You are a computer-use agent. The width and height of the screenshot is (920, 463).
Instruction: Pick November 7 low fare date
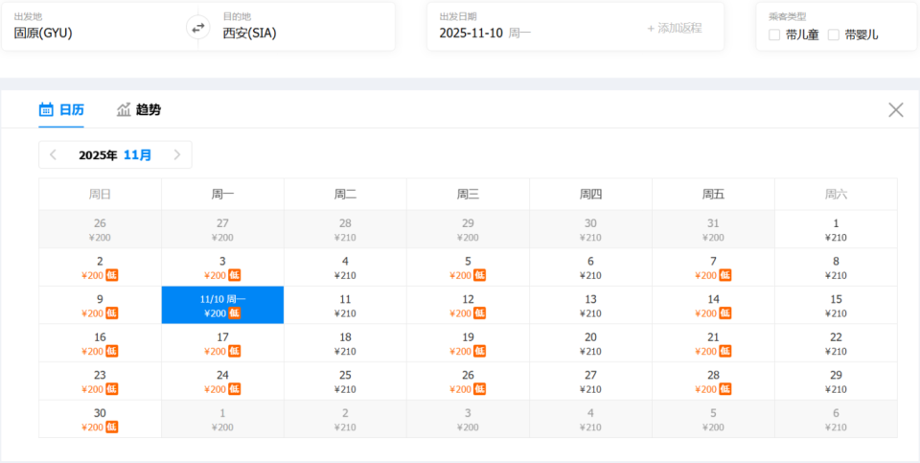click(x=713, y=267)
